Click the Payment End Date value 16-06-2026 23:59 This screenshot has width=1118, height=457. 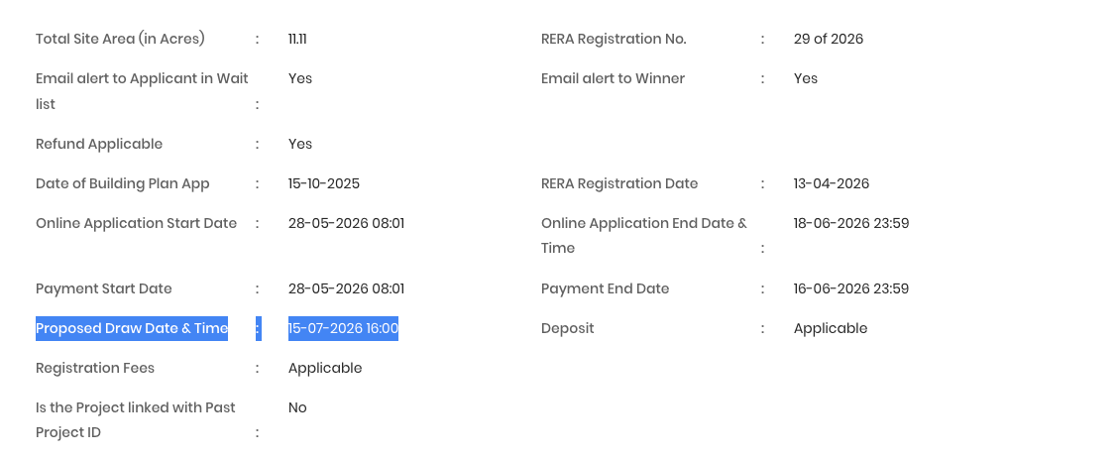click(x=851, y=288)
